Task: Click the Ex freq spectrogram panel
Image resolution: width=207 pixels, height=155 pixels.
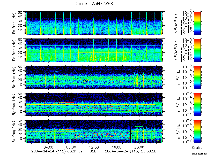Action: (x=94, y=23)
